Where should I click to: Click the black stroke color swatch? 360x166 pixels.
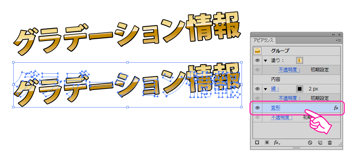[299, 89]
